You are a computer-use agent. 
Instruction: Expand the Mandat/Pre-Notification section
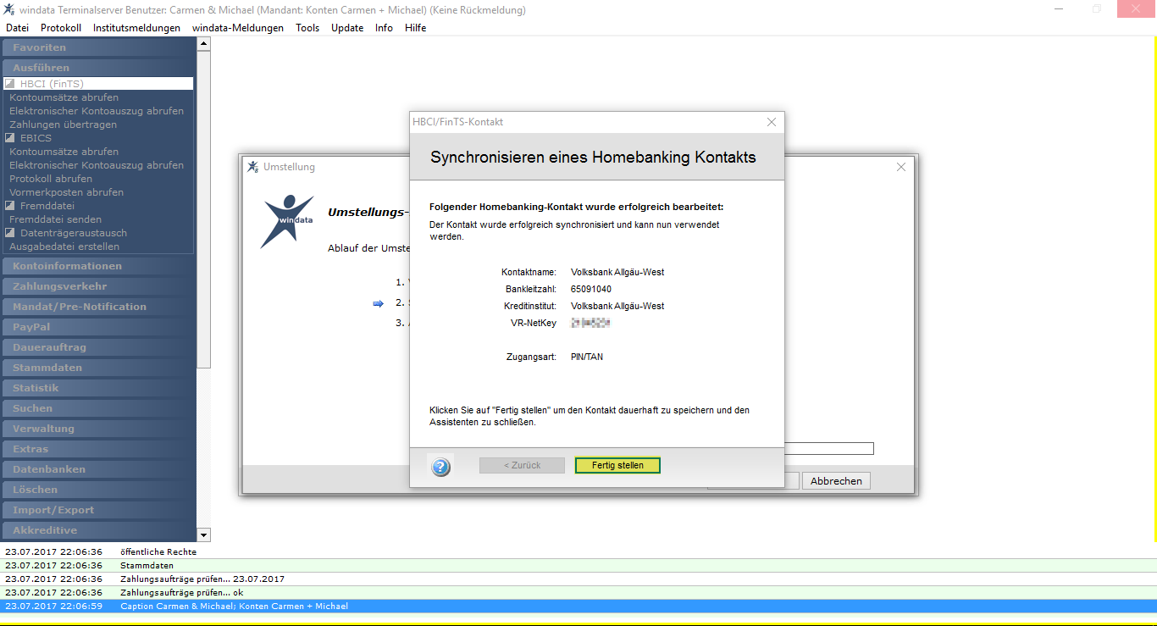tap(98, 307)
